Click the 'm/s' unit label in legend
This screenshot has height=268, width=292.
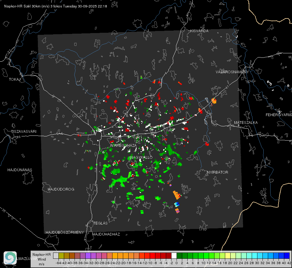pyautogui.click(x=41, y=264)
